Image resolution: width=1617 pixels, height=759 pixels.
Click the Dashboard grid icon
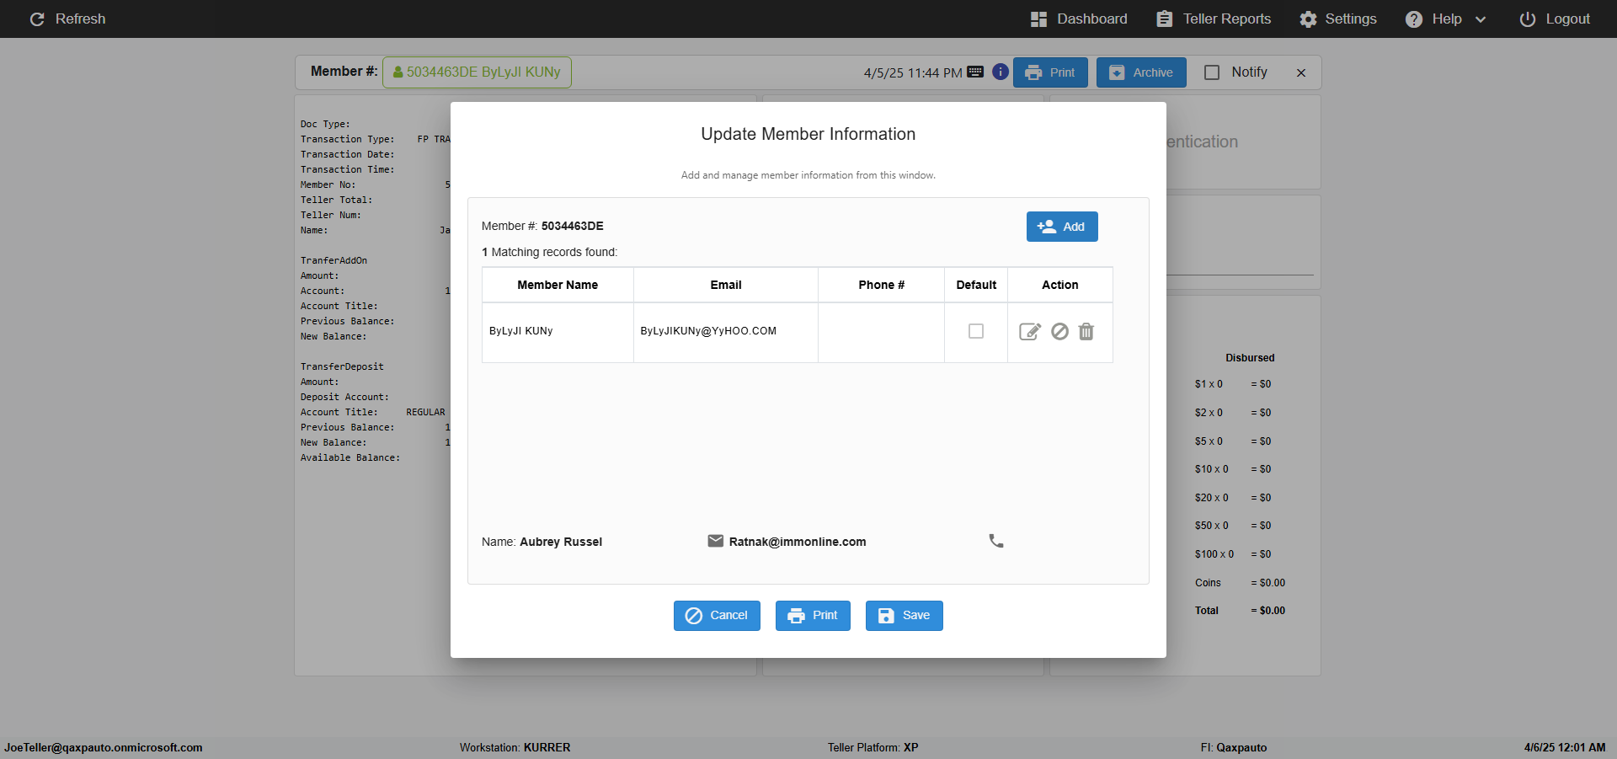1038,19
